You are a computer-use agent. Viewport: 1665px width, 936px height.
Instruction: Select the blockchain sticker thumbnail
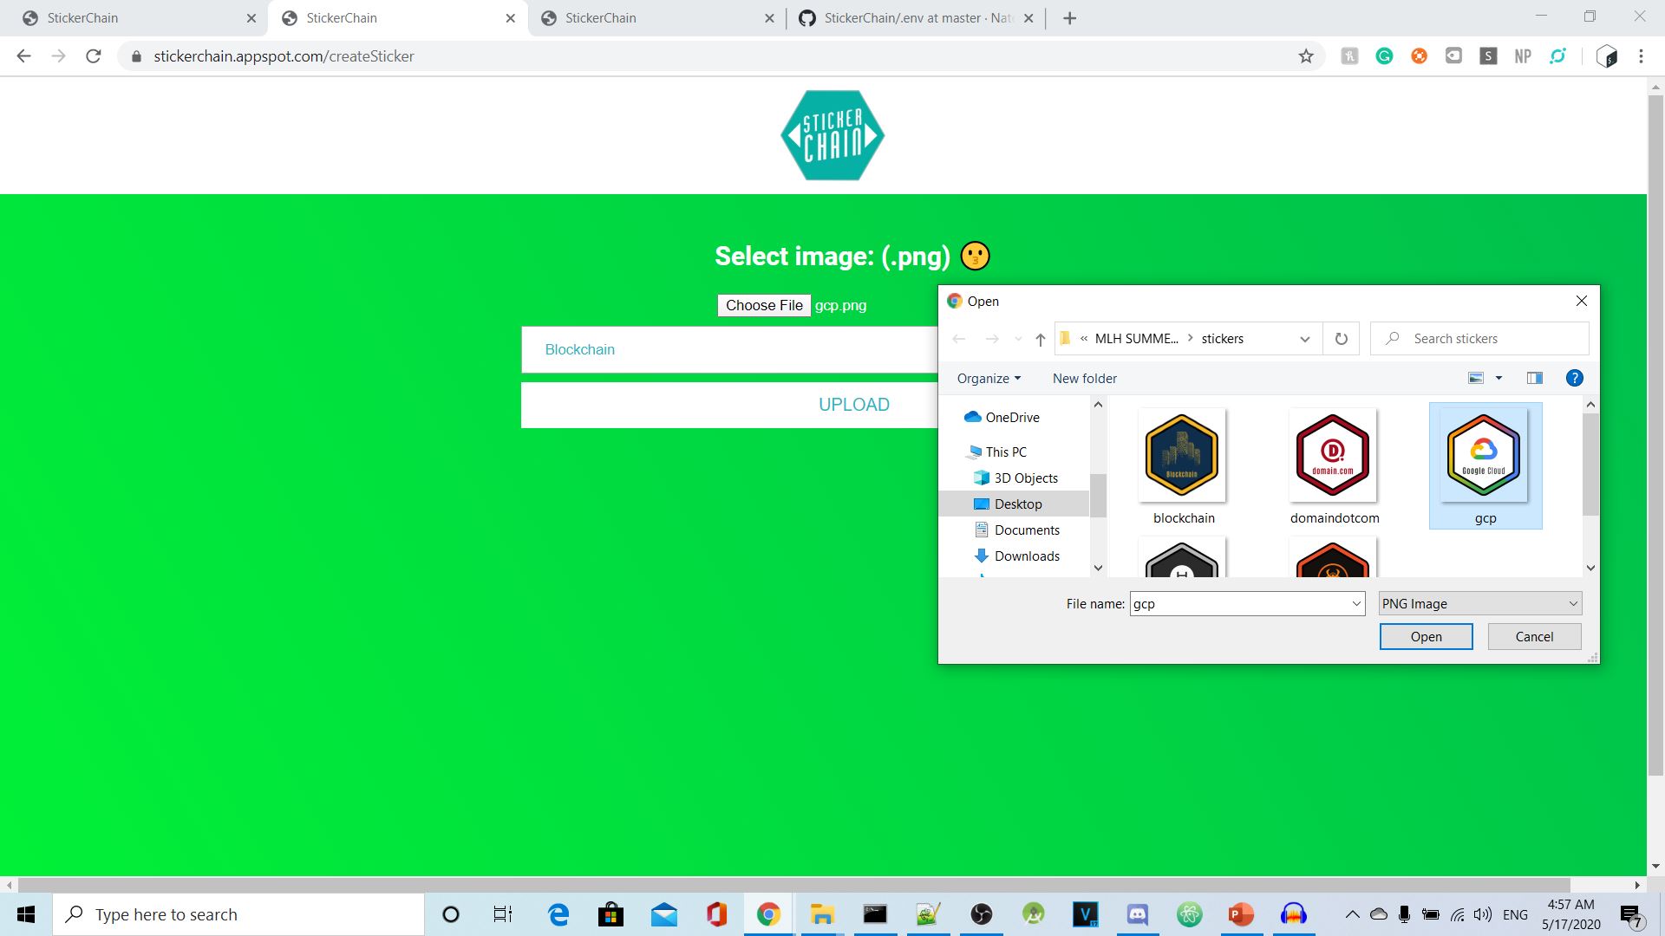1182,456
